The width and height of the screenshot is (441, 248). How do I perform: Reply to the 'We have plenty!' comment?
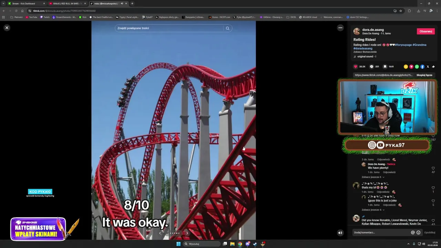coord(389,172)
